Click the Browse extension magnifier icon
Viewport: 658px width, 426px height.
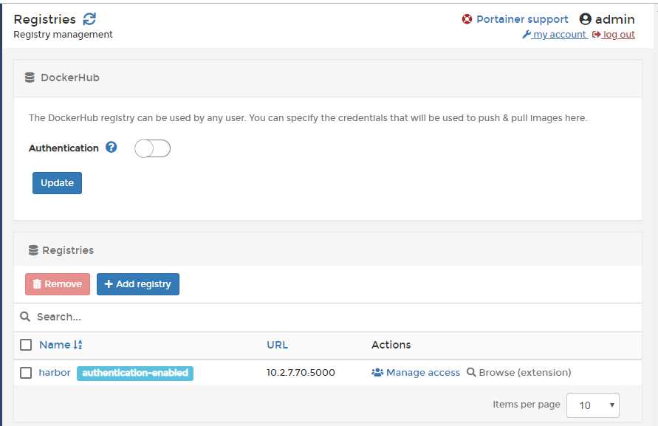(x=471, y=372)
